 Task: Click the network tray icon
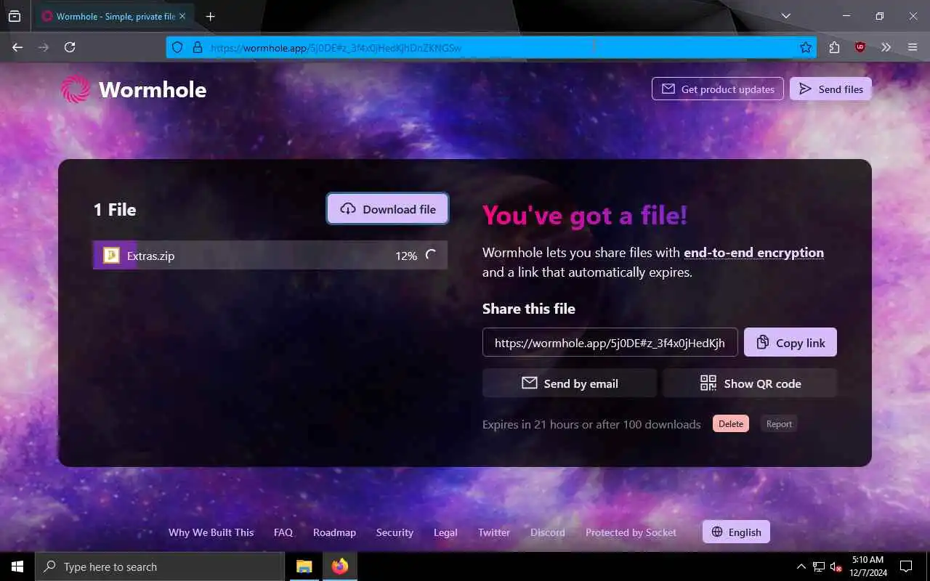(x=819, y=566)
